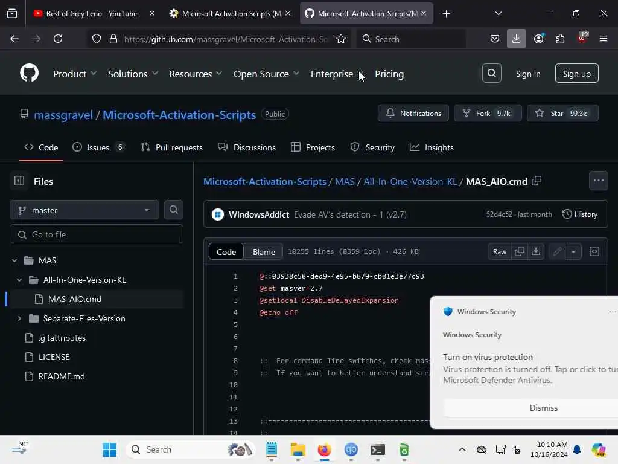Expand the Product menu
The height and width of the screenshot is (464, 618).
[74, 74]
